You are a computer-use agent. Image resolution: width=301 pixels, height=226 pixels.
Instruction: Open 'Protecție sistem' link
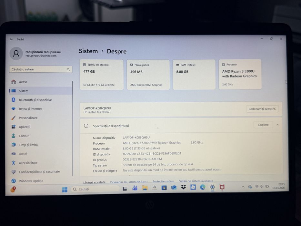[x=163, y=181]
